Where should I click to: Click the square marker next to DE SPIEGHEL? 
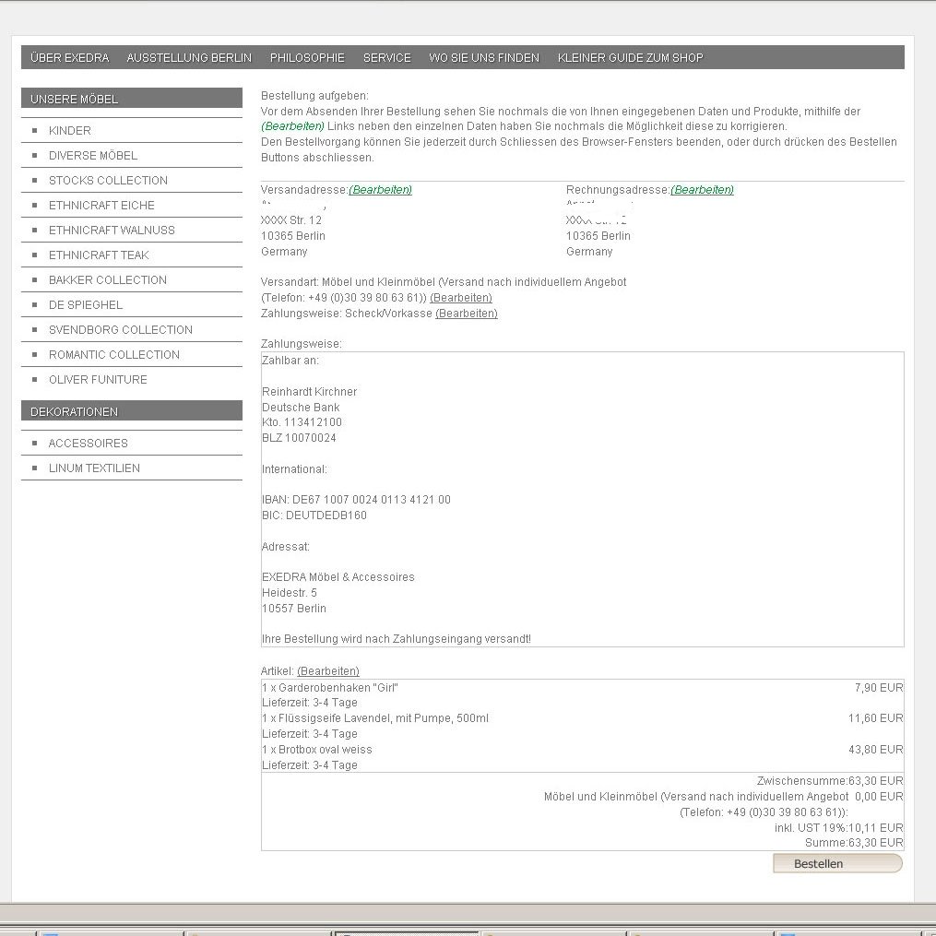pos(35,305)
